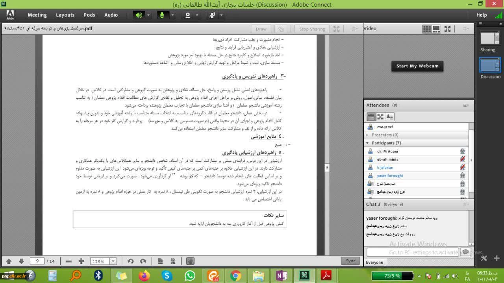Expand the raise hand status dropdown
504x283 pixels.
[x=221, y=15]
